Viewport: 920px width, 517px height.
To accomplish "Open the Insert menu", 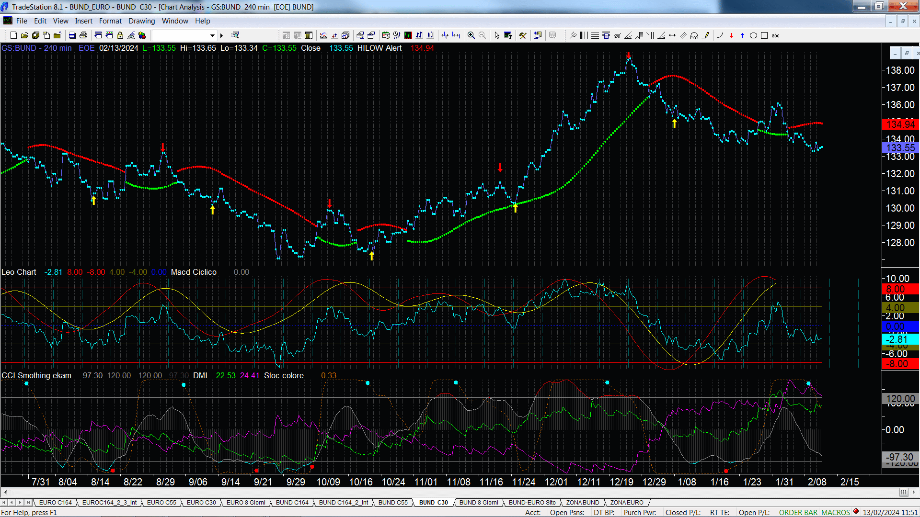I will [84, 21].
